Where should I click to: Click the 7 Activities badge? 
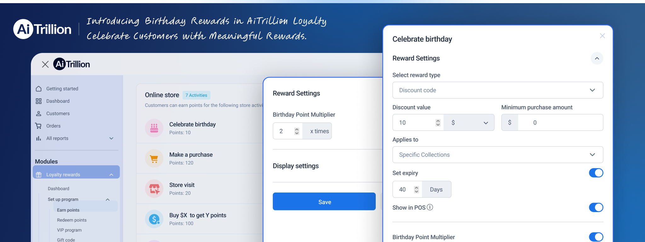point(196,95)
